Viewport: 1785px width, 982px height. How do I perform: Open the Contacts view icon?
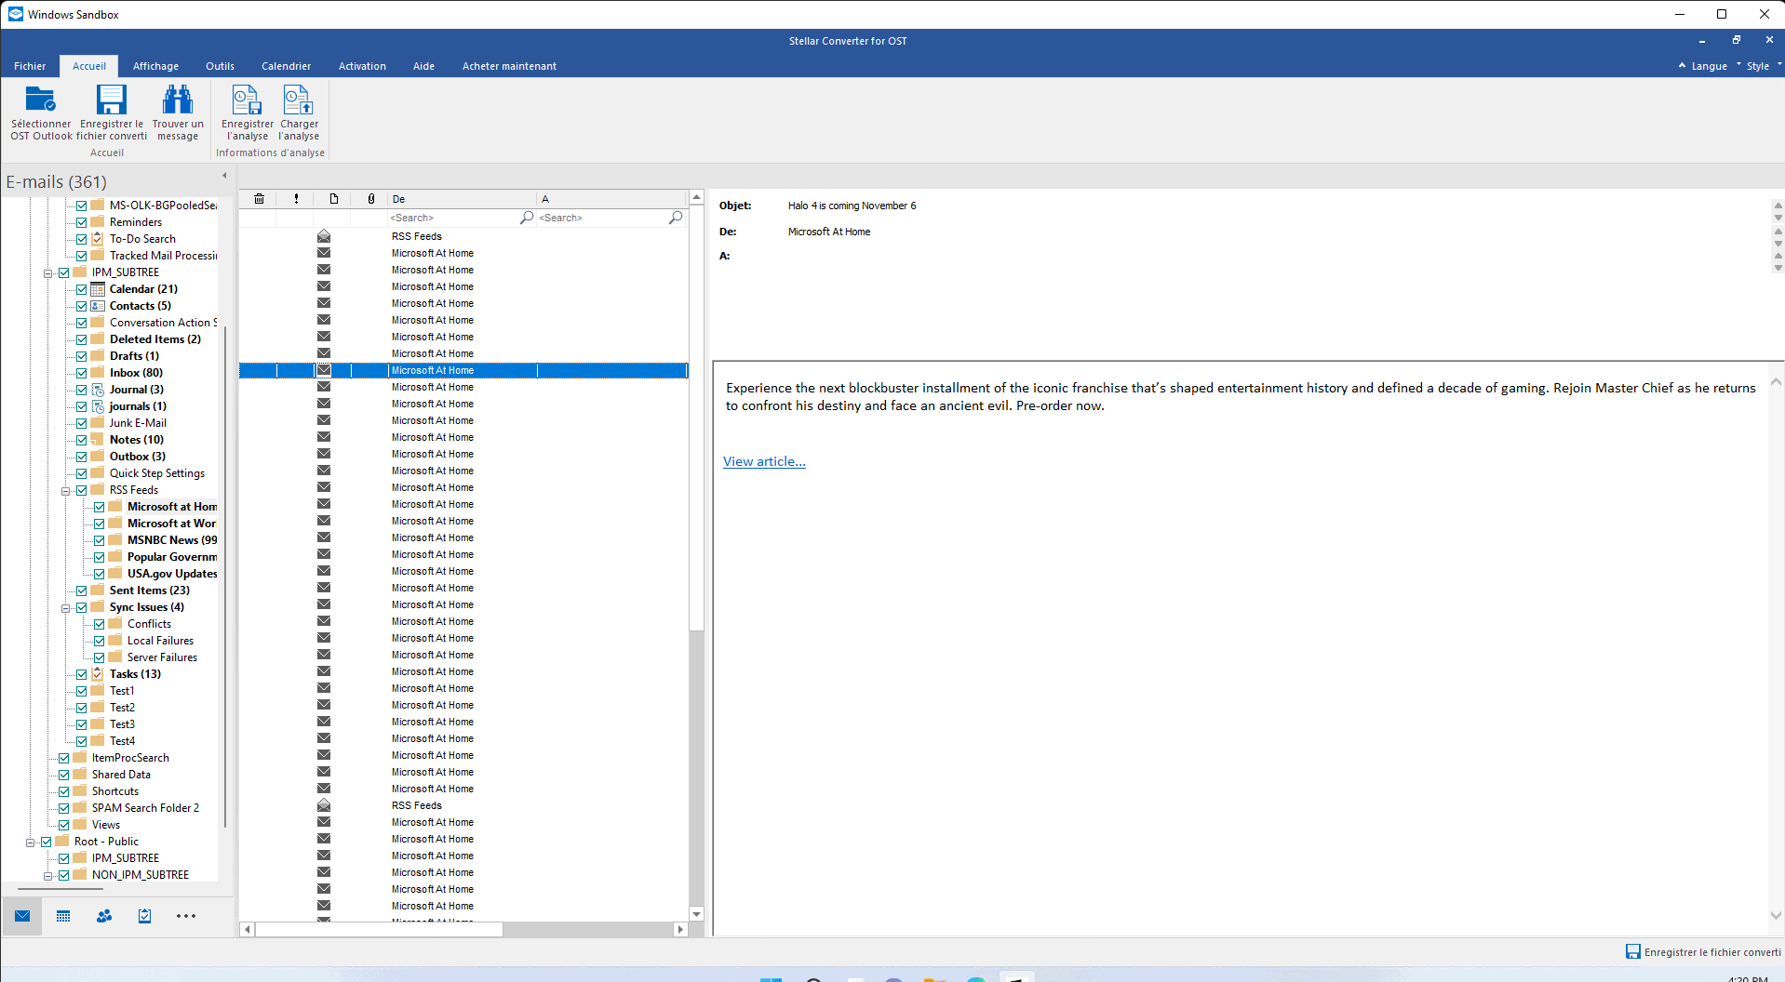[103, 916]
